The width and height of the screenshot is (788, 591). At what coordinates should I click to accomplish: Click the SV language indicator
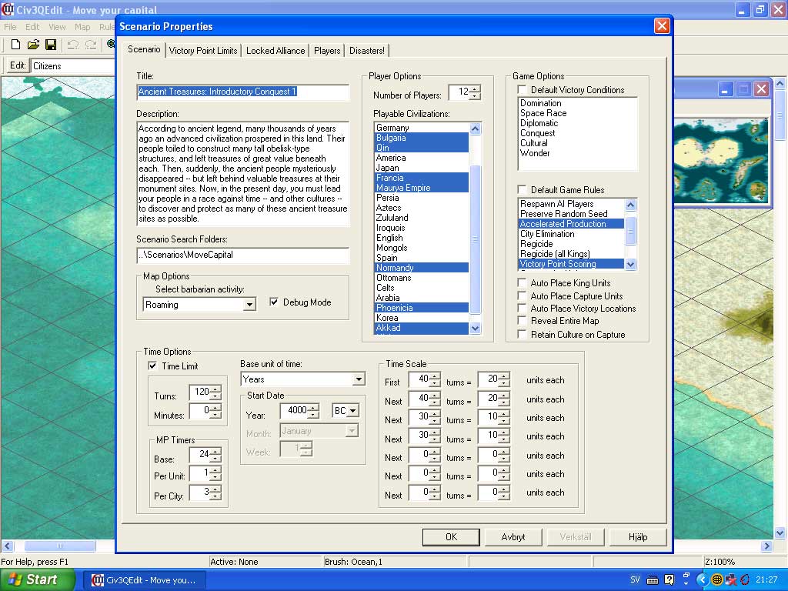pos(635,580)
